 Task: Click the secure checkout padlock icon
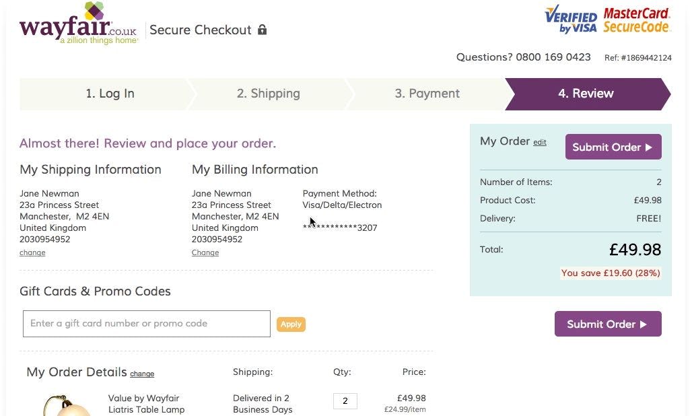click(263, 30)
